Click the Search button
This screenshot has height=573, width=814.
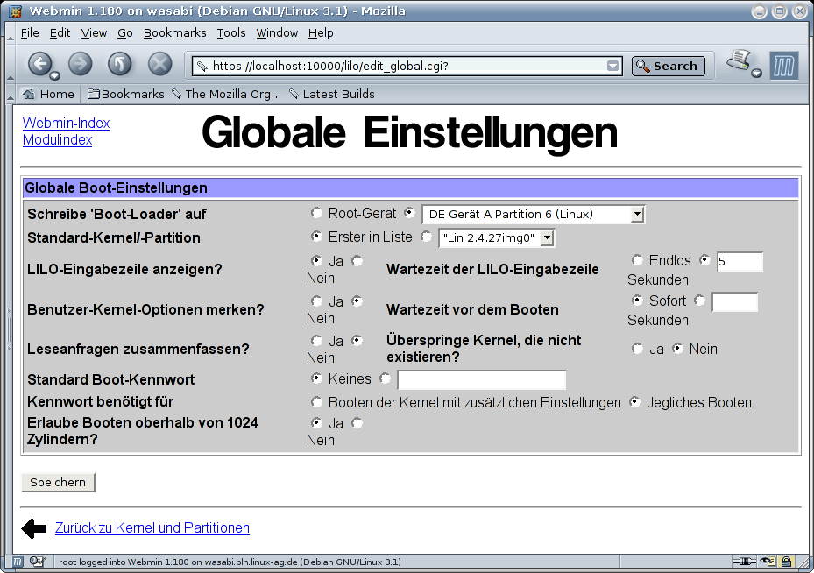pos(669,66)
